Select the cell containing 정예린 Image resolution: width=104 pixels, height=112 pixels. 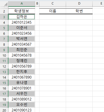click(22, 61)
